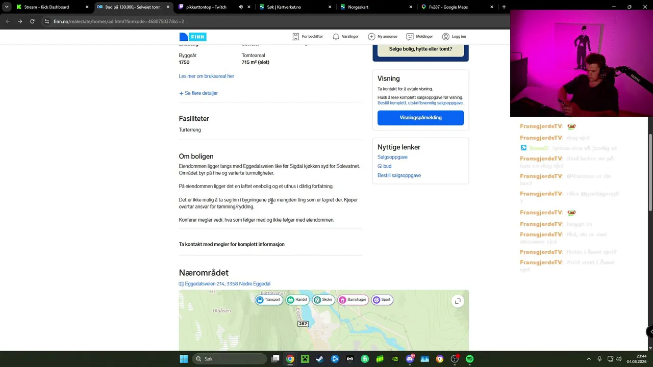
Task: Create a new ad via Ny annonse
Action: [x=382, y=37]
